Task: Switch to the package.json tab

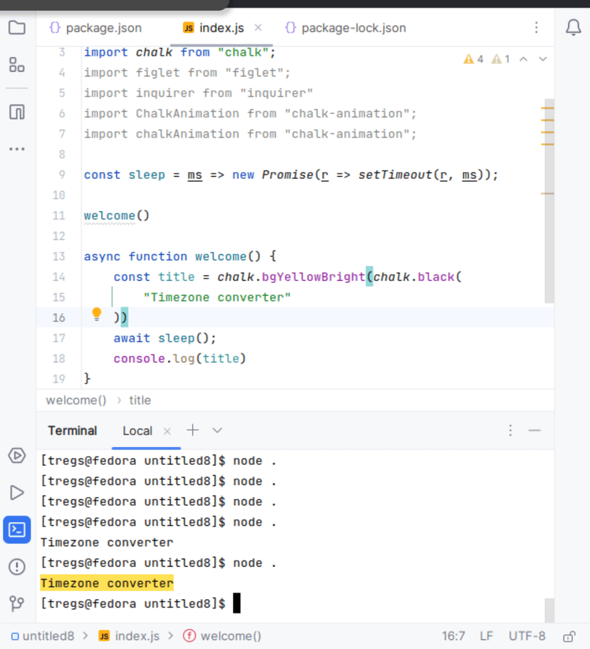Action: tap(95, 28)
